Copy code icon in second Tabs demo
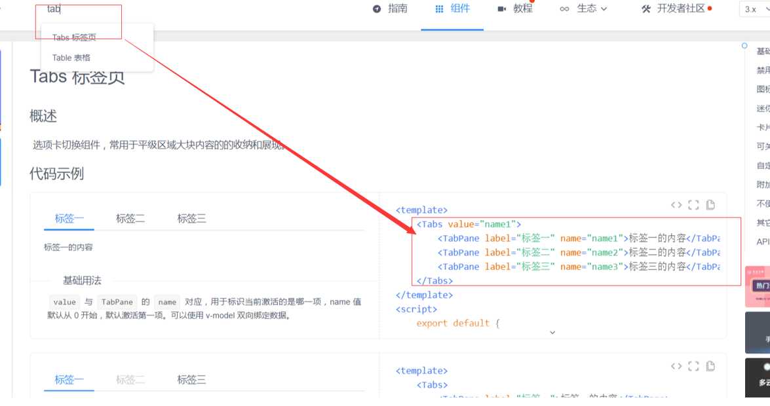The height and width of the screenshot is (406, 770). point(710,366)
